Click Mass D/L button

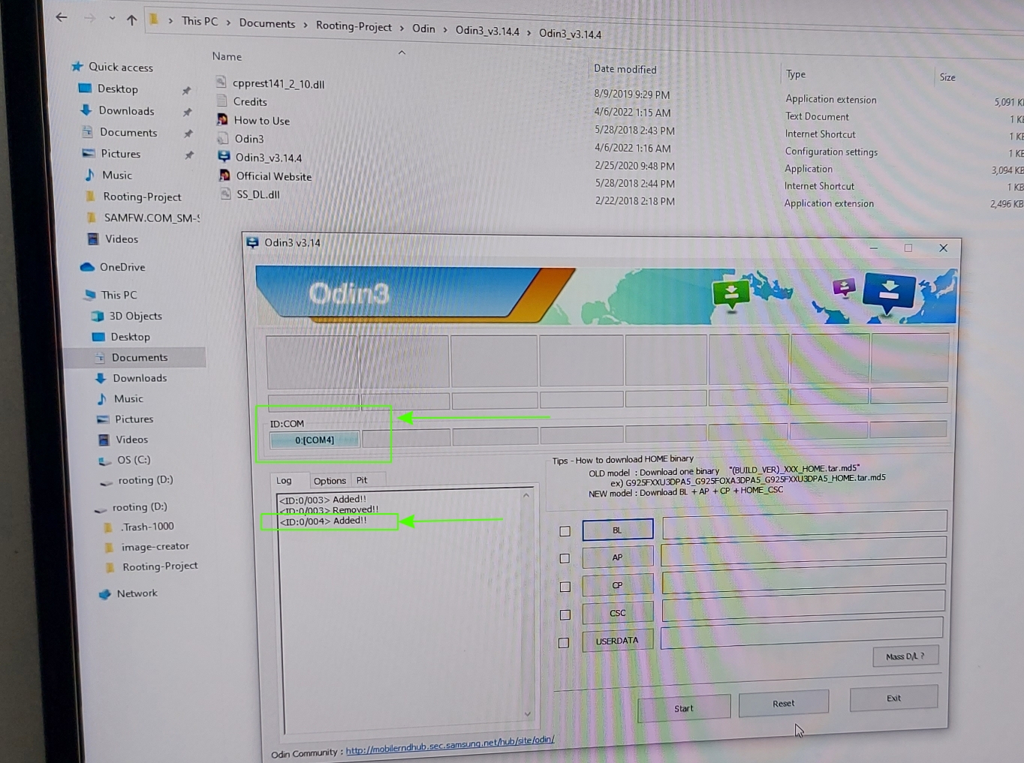(x=905, y=656)
